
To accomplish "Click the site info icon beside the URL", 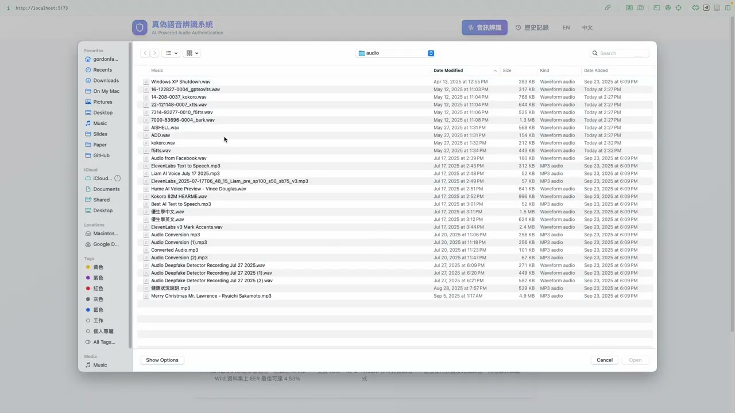I will pyautogui.click(x=8, y=8).
